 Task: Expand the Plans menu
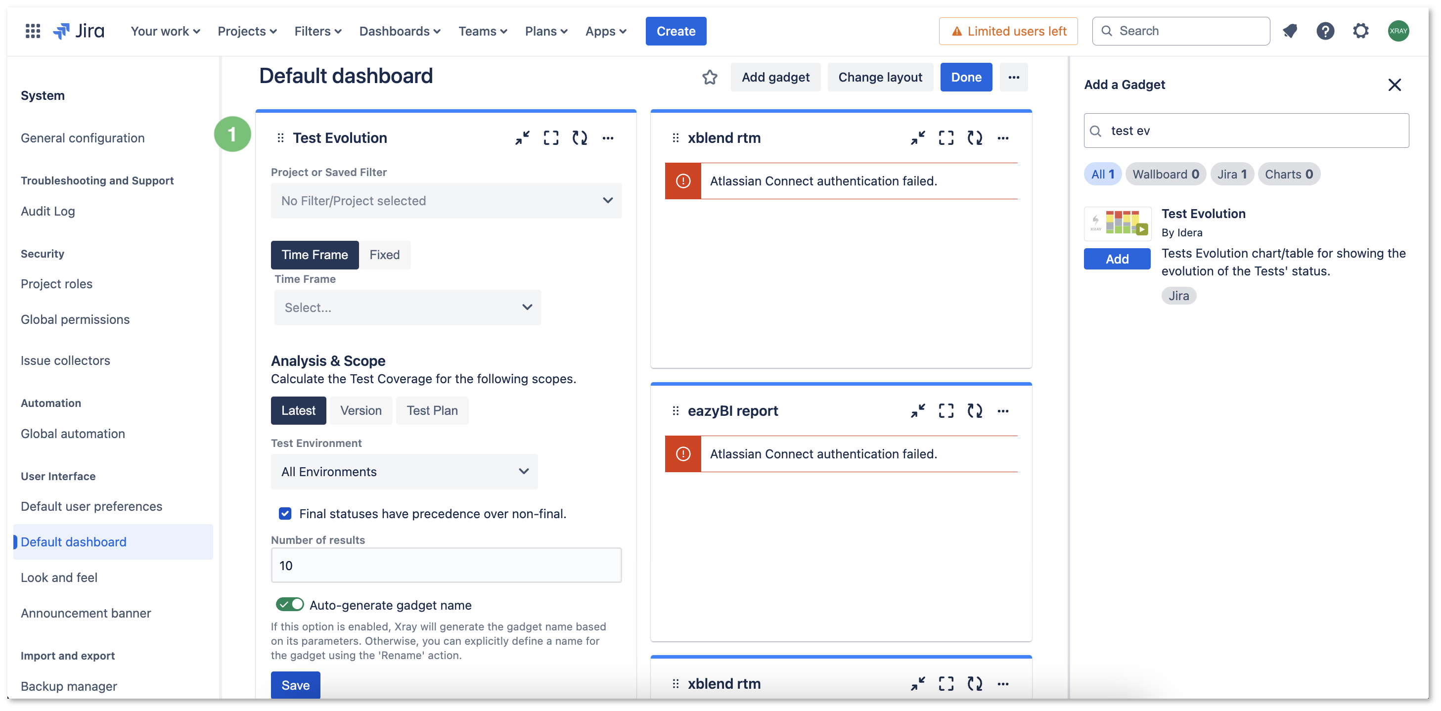coord(545,31)
